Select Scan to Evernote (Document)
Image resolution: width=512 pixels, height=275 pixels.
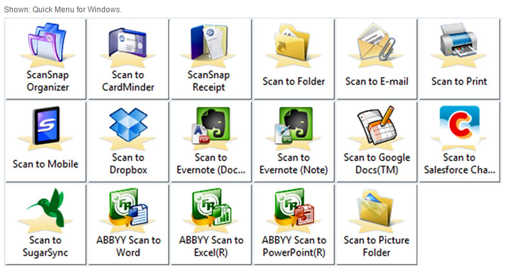coord(210,141)
